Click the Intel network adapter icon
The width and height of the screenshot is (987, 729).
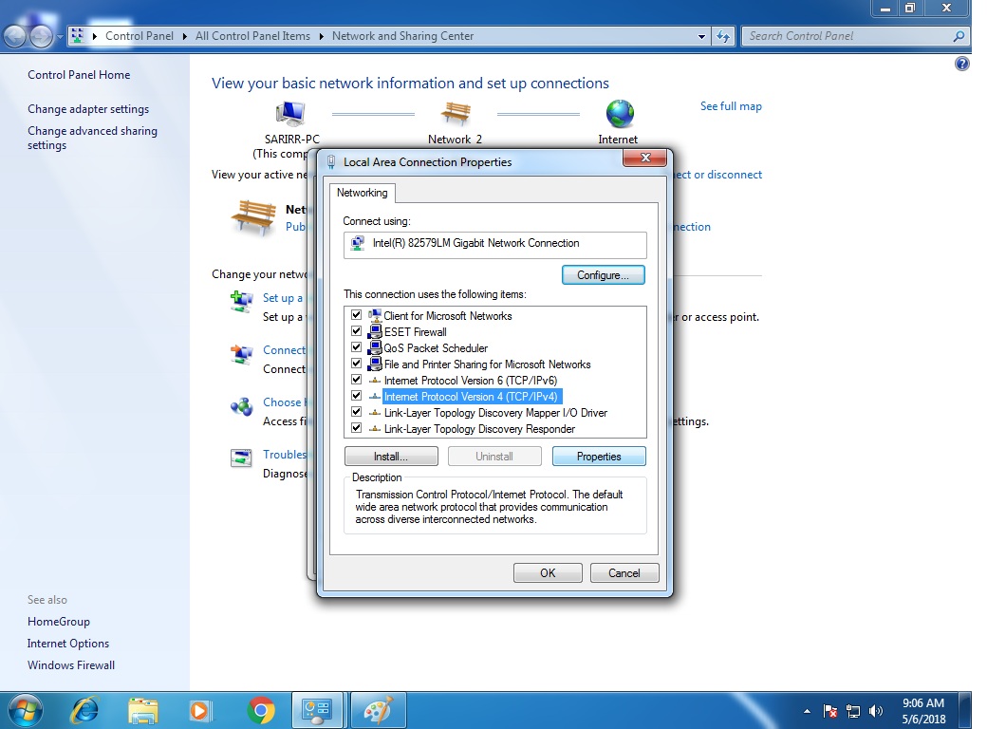[x=358, y=243]
